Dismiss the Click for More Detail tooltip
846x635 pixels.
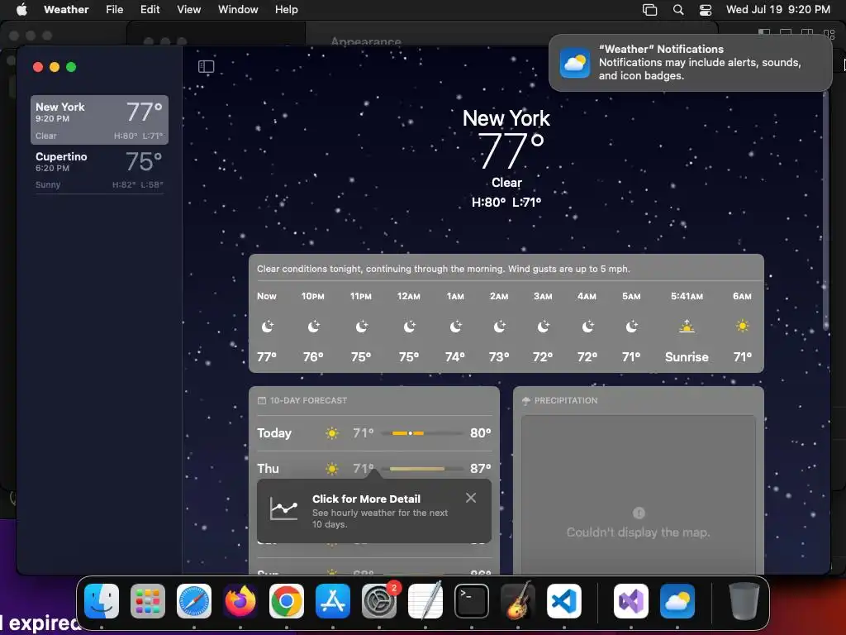470,498
